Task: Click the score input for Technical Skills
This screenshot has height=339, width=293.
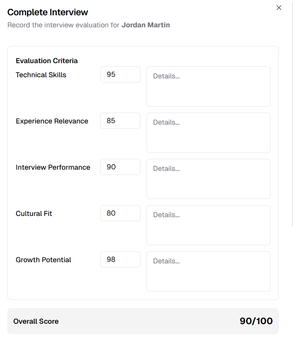Action: pos(120,74)
